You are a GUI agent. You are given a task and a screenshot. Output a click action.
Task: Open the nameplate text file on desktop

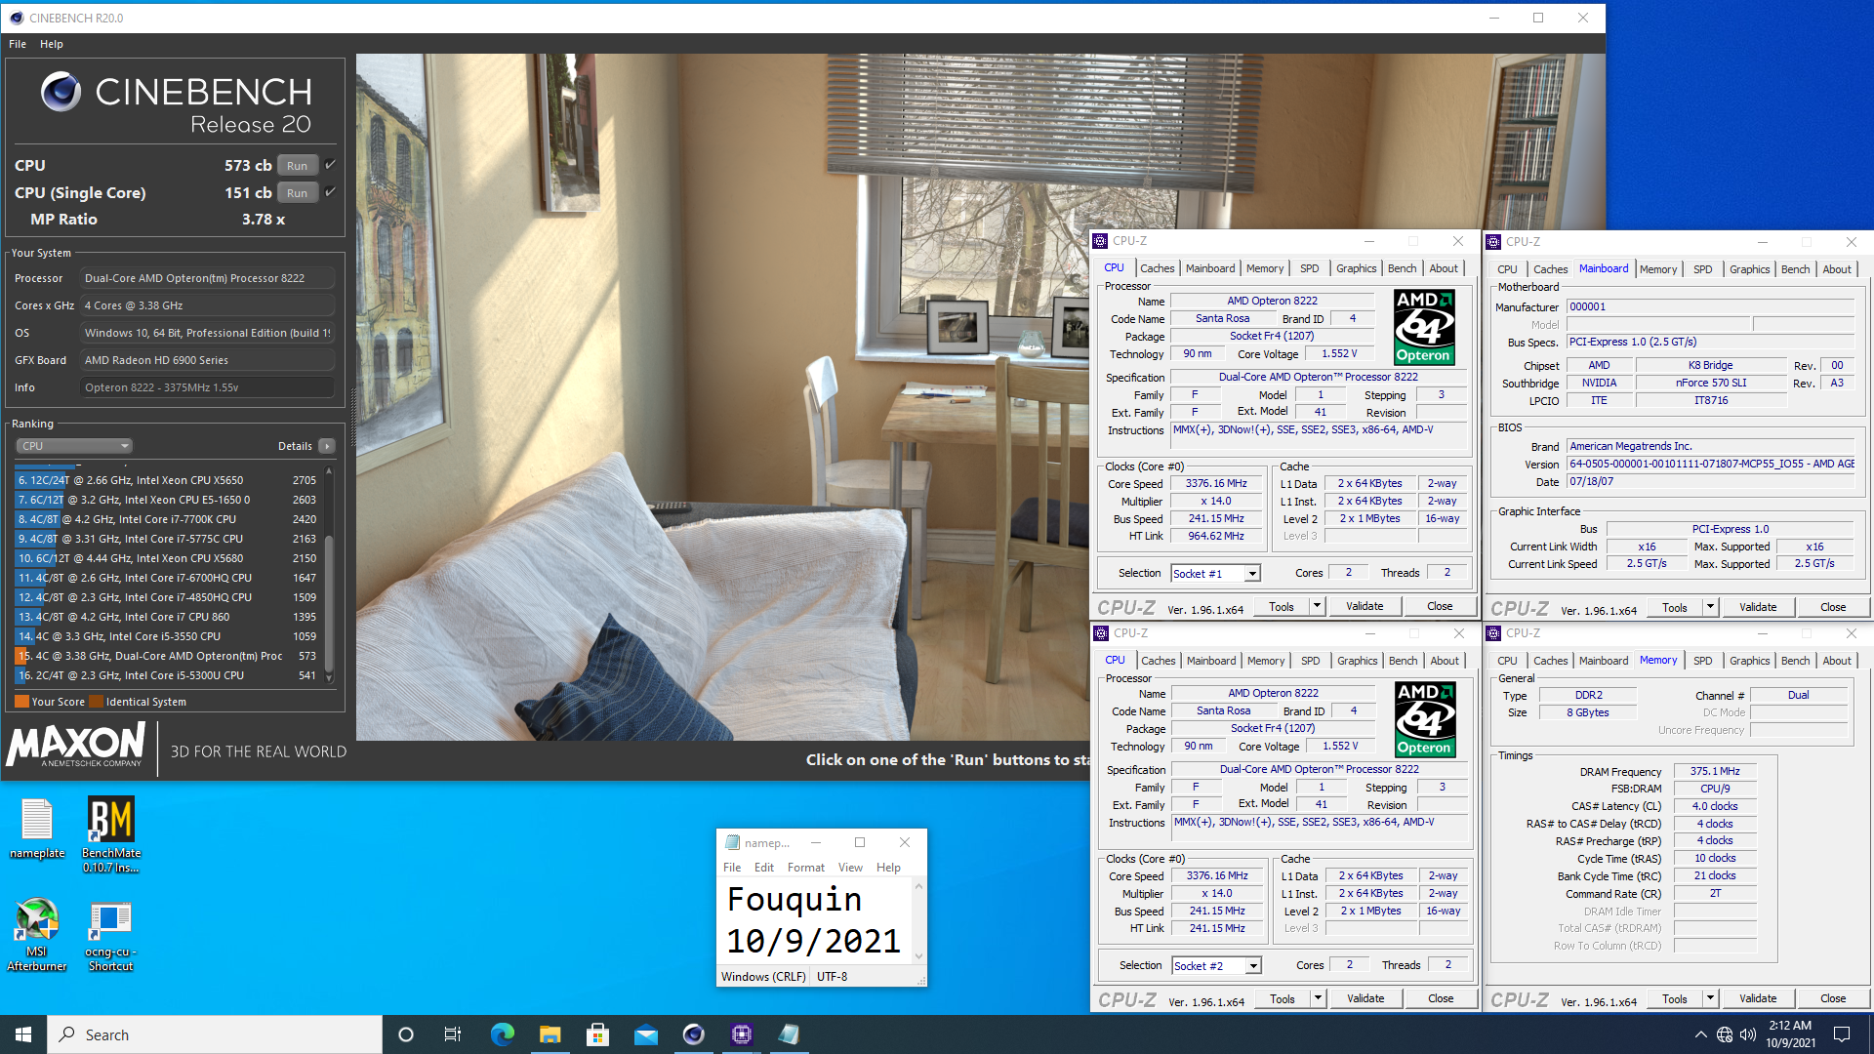tap(37, 830)
